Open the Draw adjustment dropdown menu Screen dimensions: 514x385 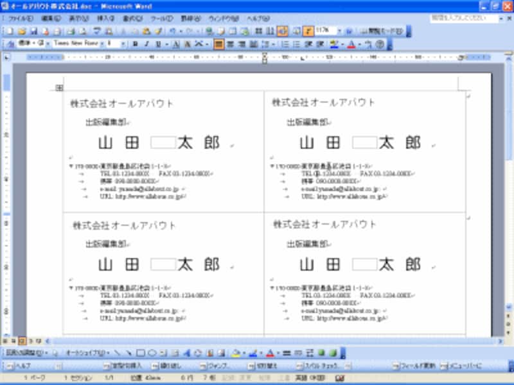pyautogui.click(x=26, y=353)
